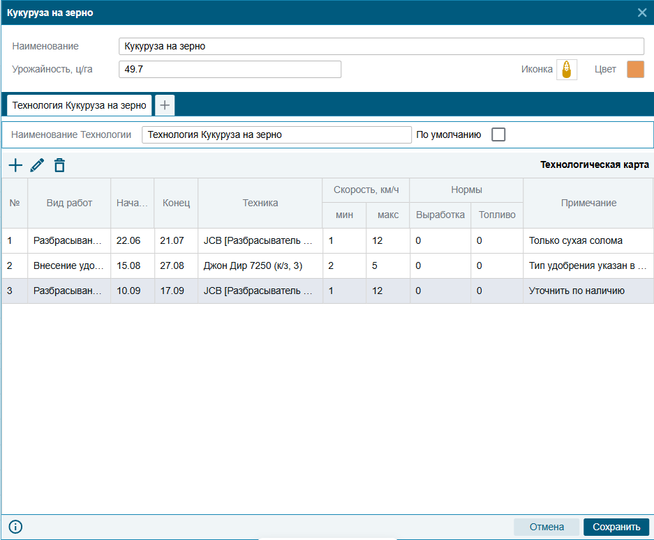Open the orange Цвет color swatch
Viewport: 654px width, 540px height.
(635, 70)
